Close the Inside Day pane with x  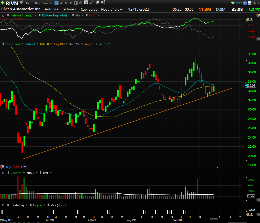[3, 205]
